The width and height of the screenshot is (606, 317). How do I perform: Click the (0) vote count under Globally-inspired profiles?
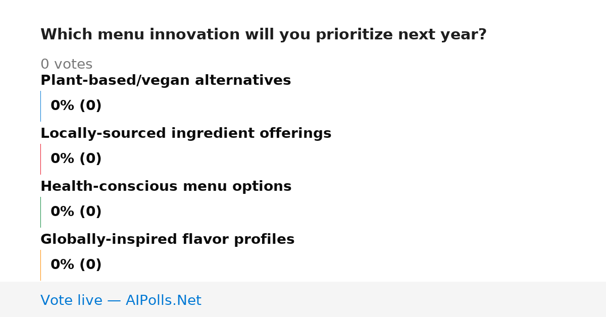pyautogui.click(x=91, y=265)
